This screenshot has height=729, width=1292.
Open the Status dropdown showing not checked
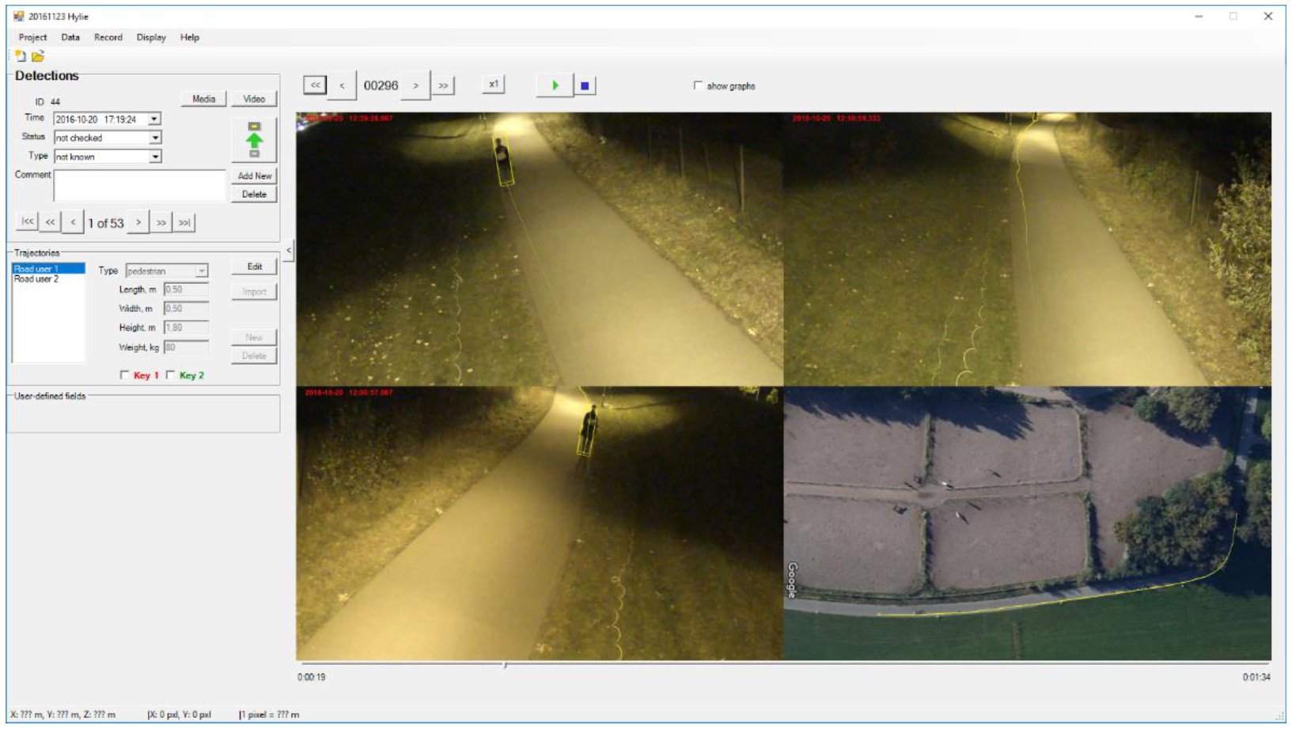coord(155,138)
